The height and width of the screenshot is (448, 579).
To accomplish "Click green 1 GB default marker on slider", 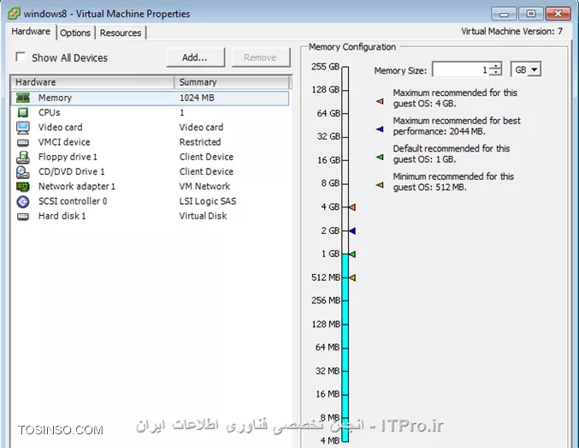I will pyautogui.click(x=352, y=254).
